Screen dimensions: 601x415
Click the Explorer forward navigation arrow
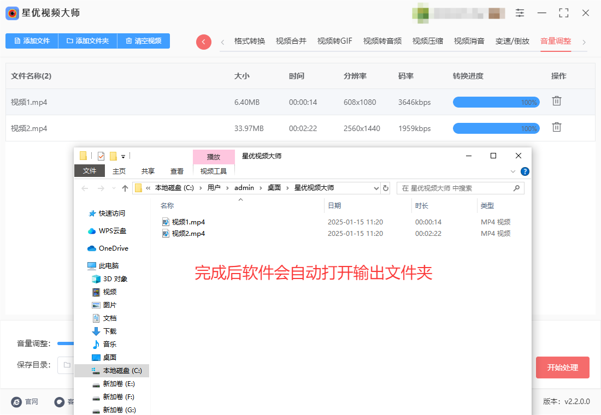101,188
